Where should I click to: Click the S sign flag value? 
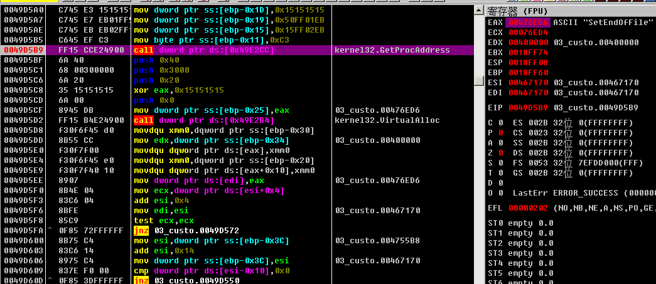click(x=500, y=162)
